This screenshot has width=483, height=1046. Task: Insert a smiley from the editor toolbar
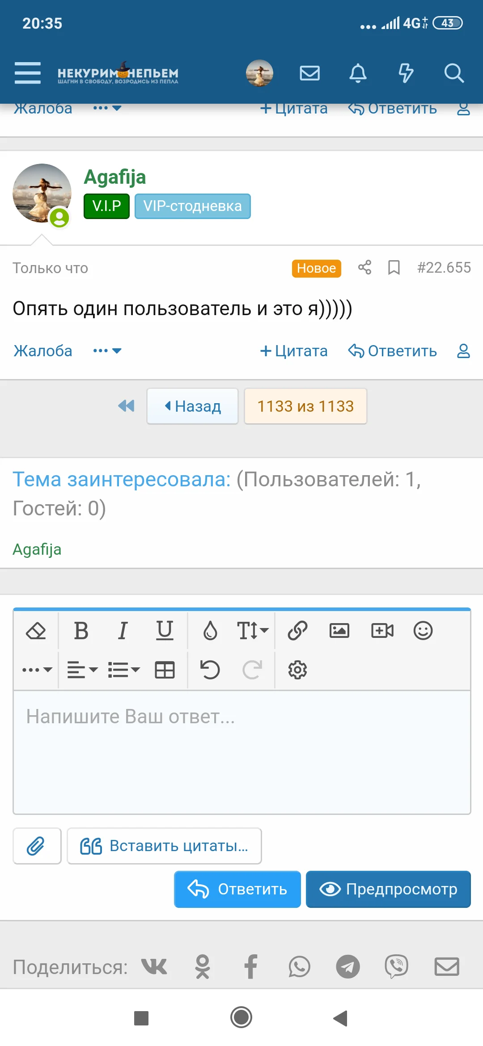pyautogui.click(x=423, y=631)
